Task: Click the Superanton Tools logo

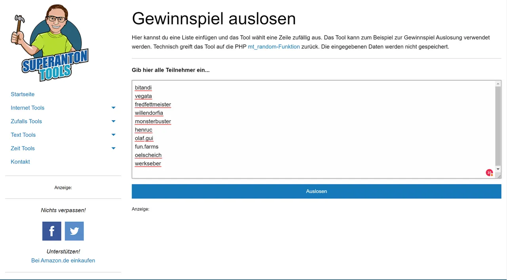Action: pyautogui.click(x=50, y=43)
